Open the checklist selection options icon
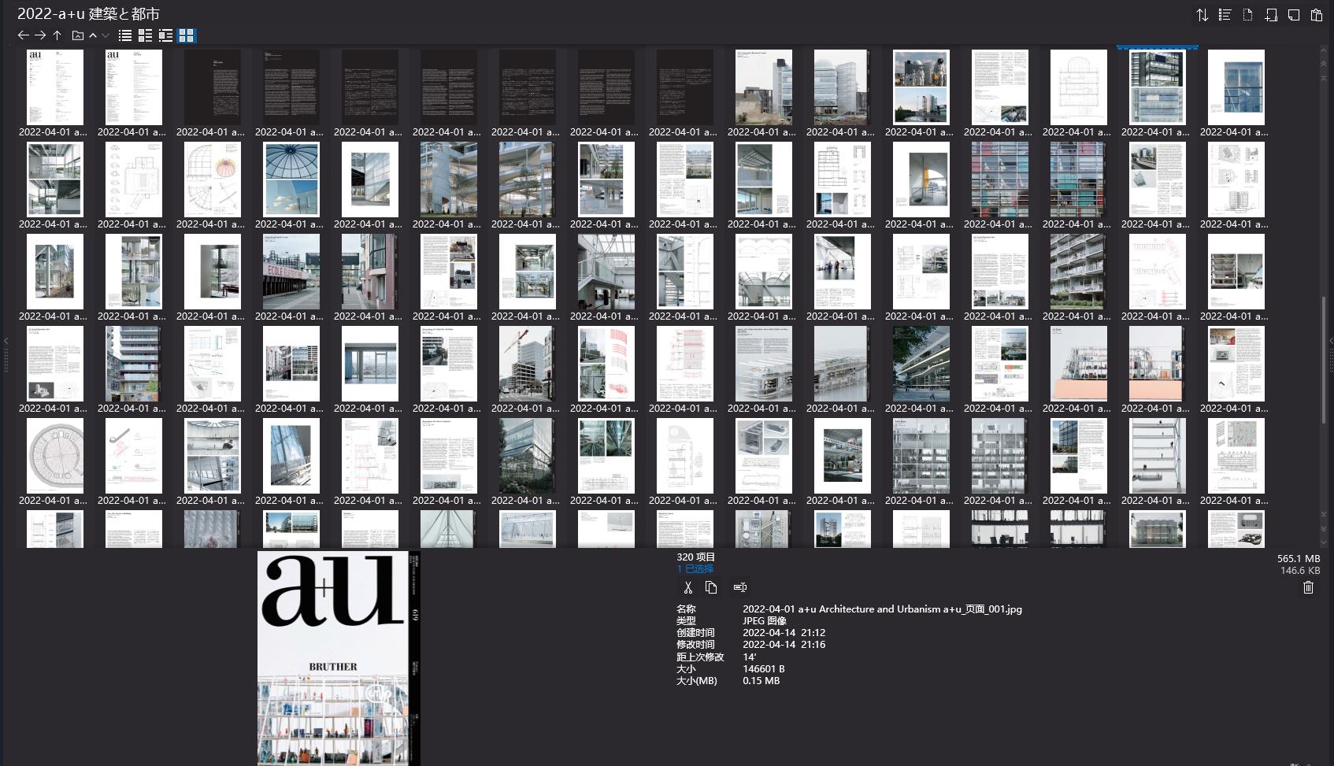Image resolution: width=1334 pixels, height=766 pixels. 1225,15
